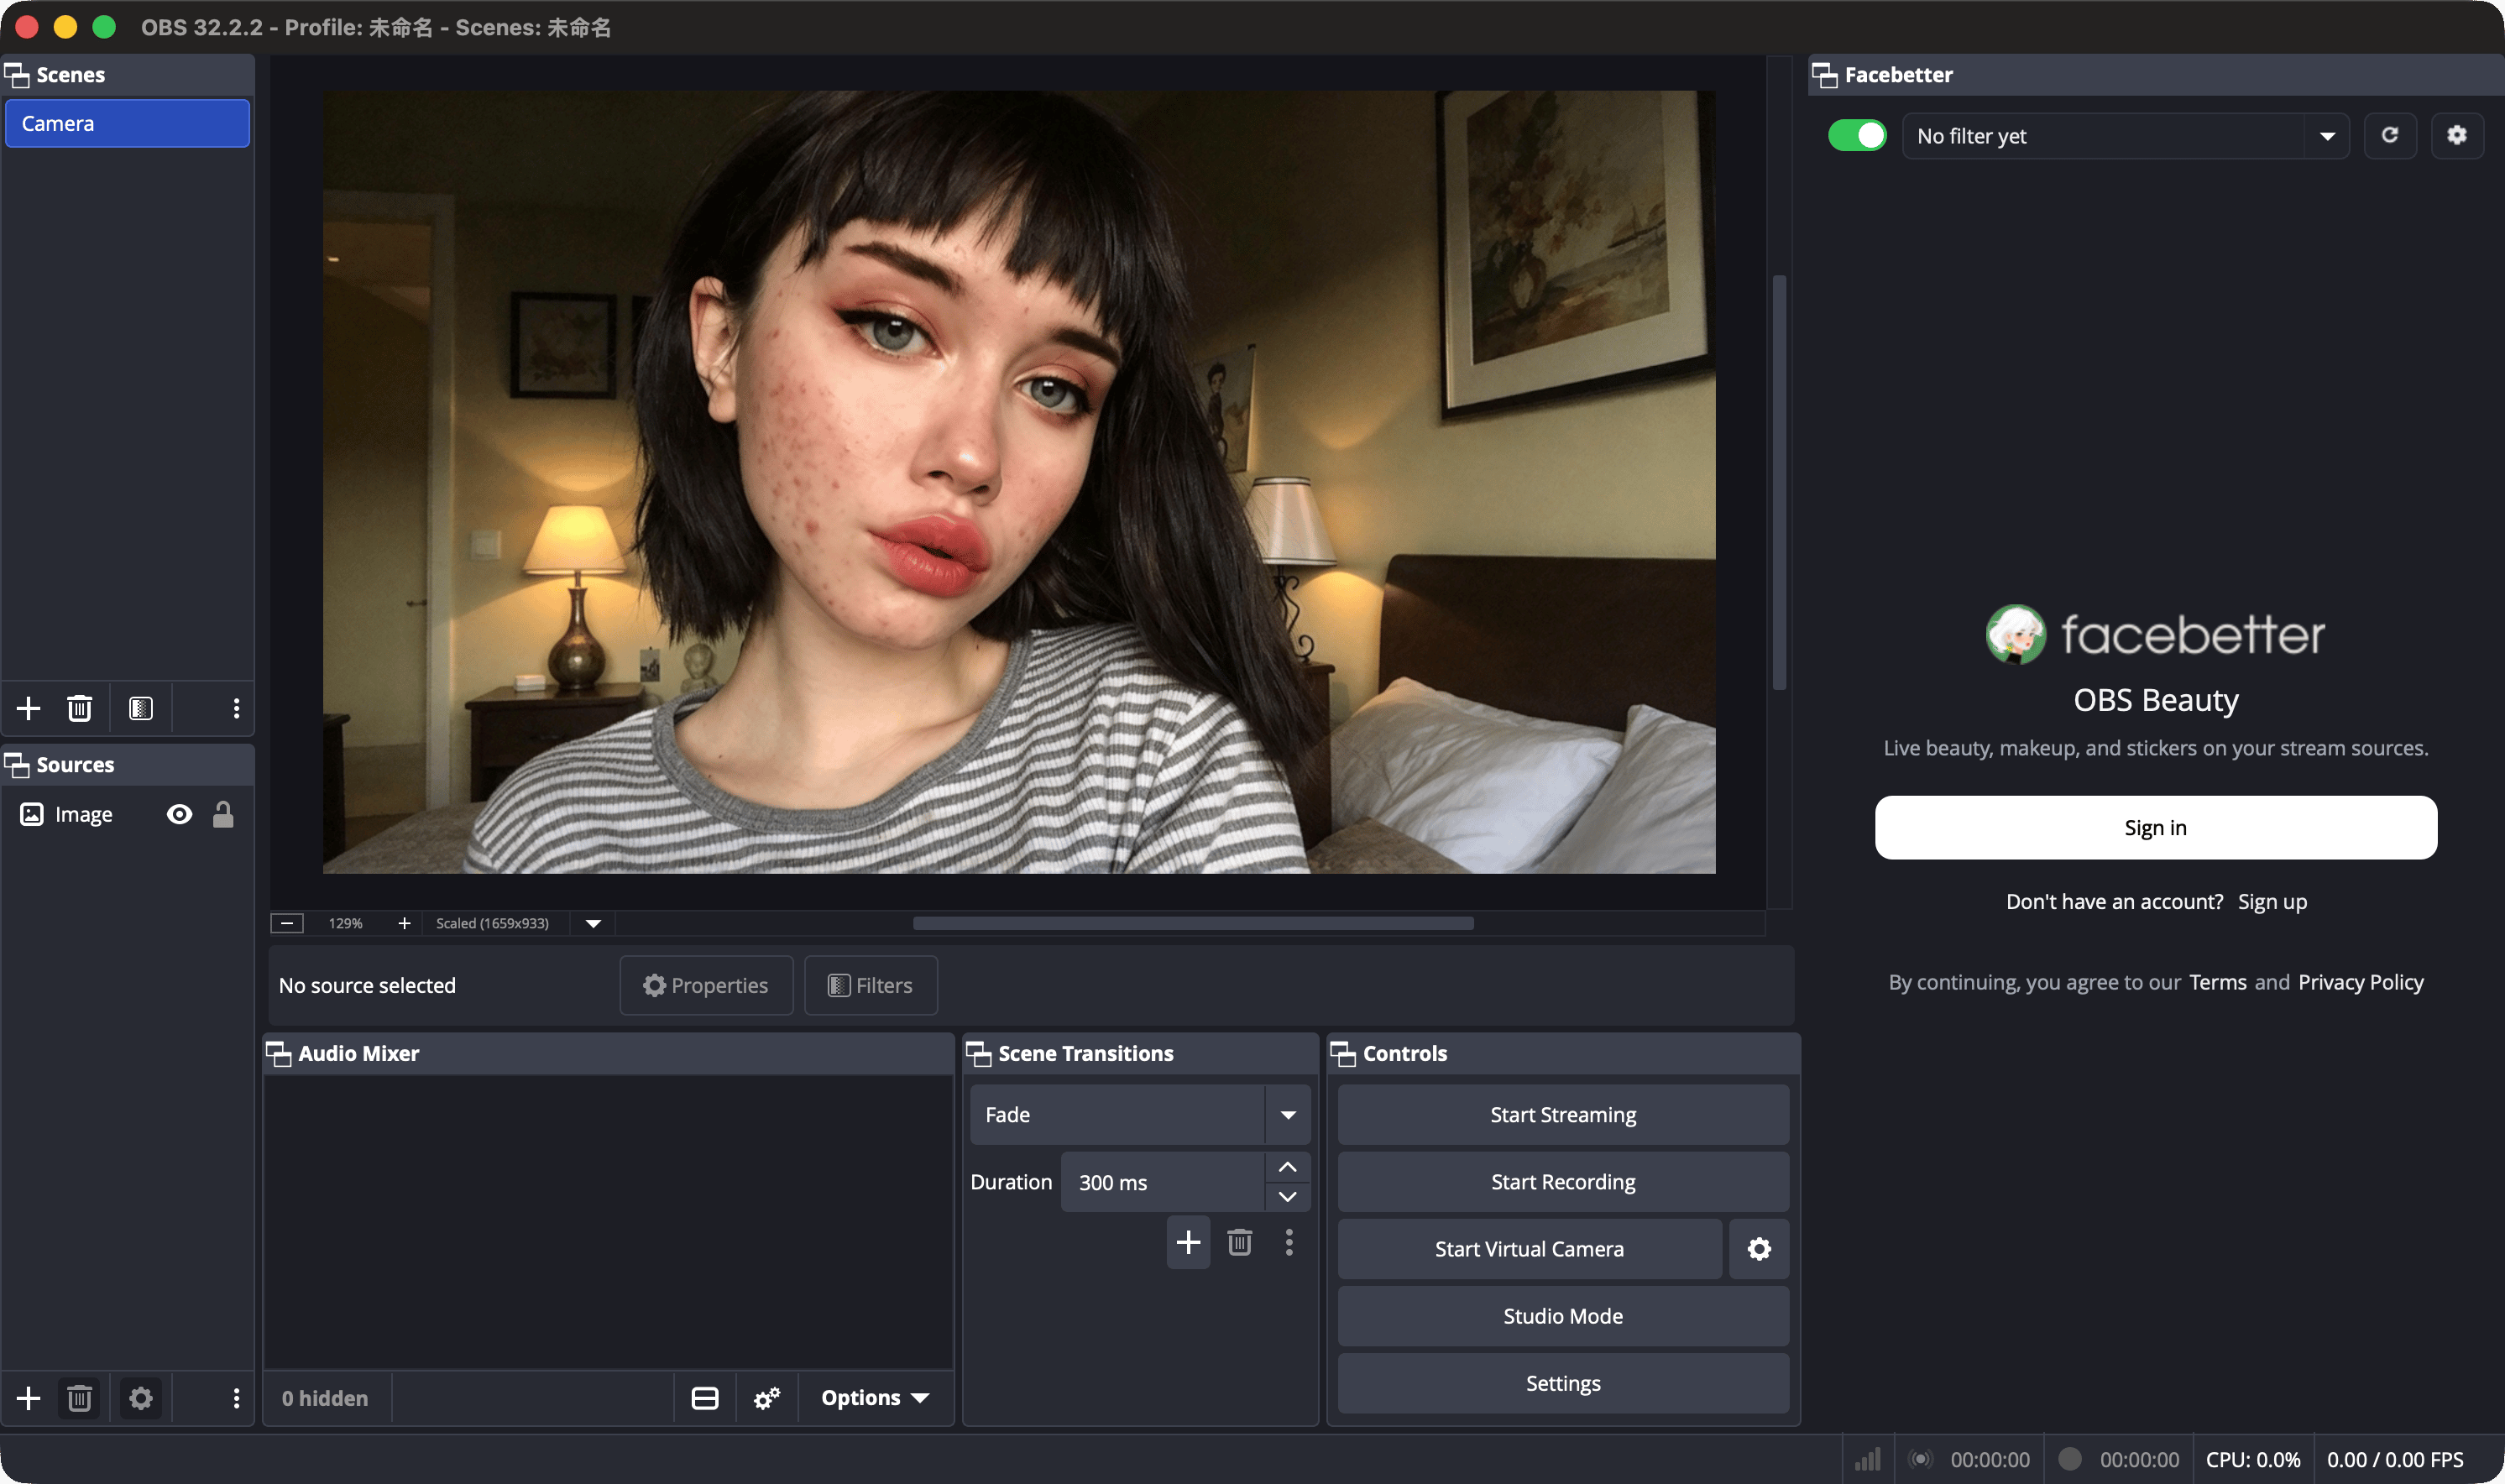Select the Camera scene
This screenshot has width=2505, height=1484.
127,123
